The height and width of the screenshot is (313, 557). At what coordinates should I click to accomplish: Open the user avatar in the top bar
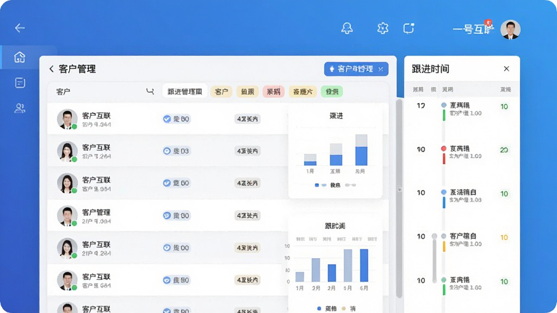click(510, 29)
